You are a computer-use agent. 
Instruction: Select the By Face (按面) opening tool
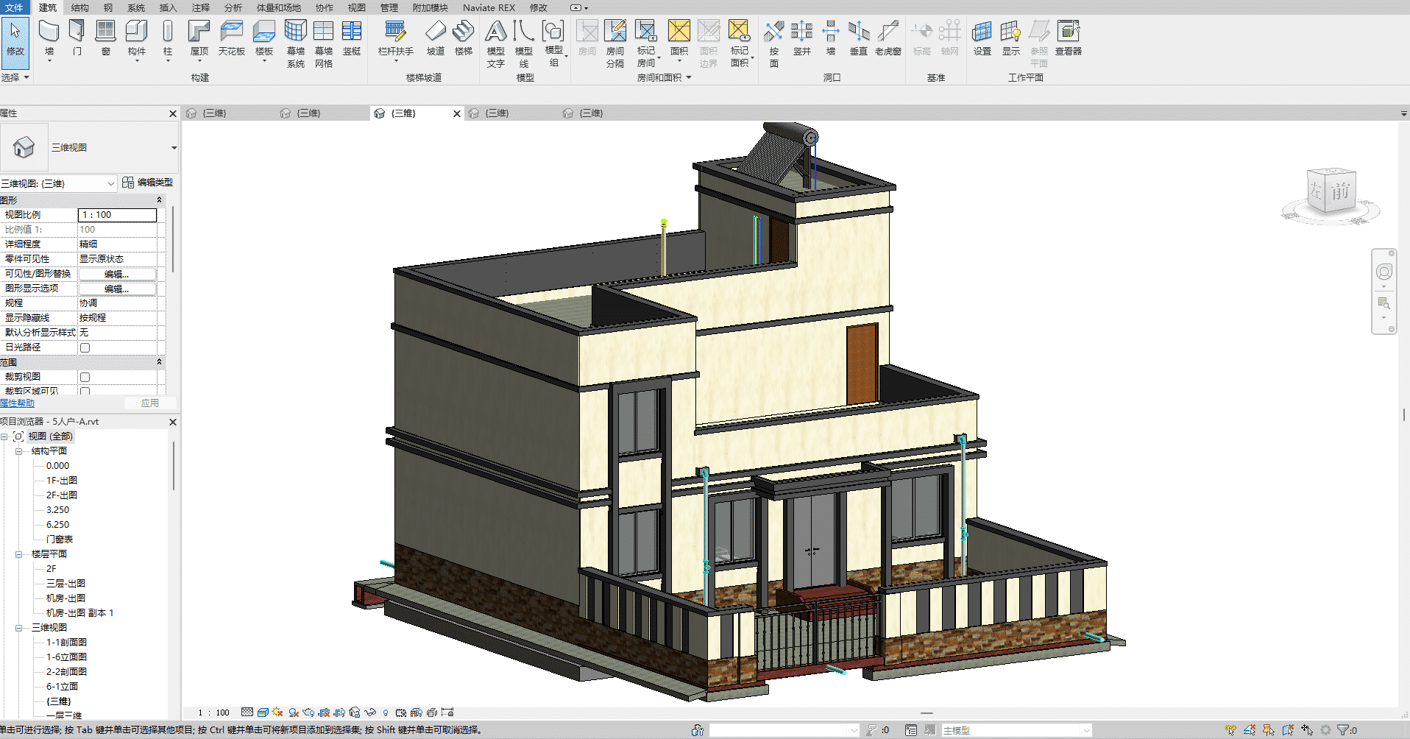[x=774, y=43]
